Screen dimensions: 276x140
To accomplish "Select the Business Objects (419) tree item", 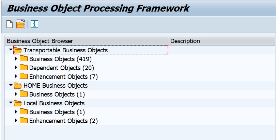I will [61, 59].
